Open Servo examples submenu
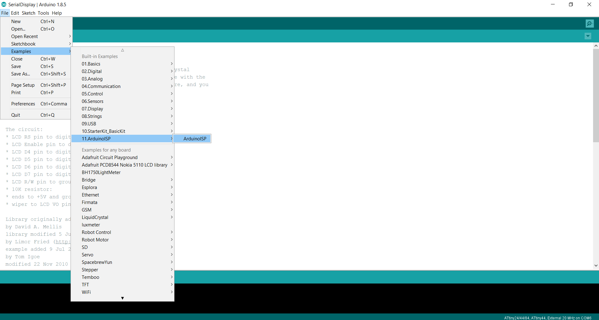 (x=123, y=255)
